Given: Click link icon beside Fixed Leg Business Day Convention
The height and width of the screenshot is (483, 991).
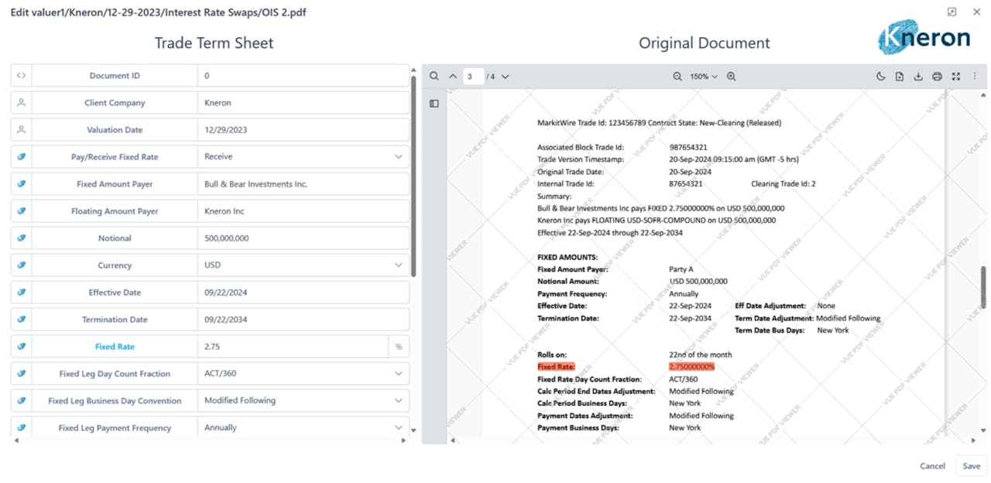Looking at the screenshot, I should click(x=22, y=401).
